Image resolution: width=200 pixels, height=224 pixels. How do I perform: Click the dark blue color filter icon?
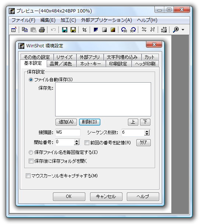(x=96, y=30)
